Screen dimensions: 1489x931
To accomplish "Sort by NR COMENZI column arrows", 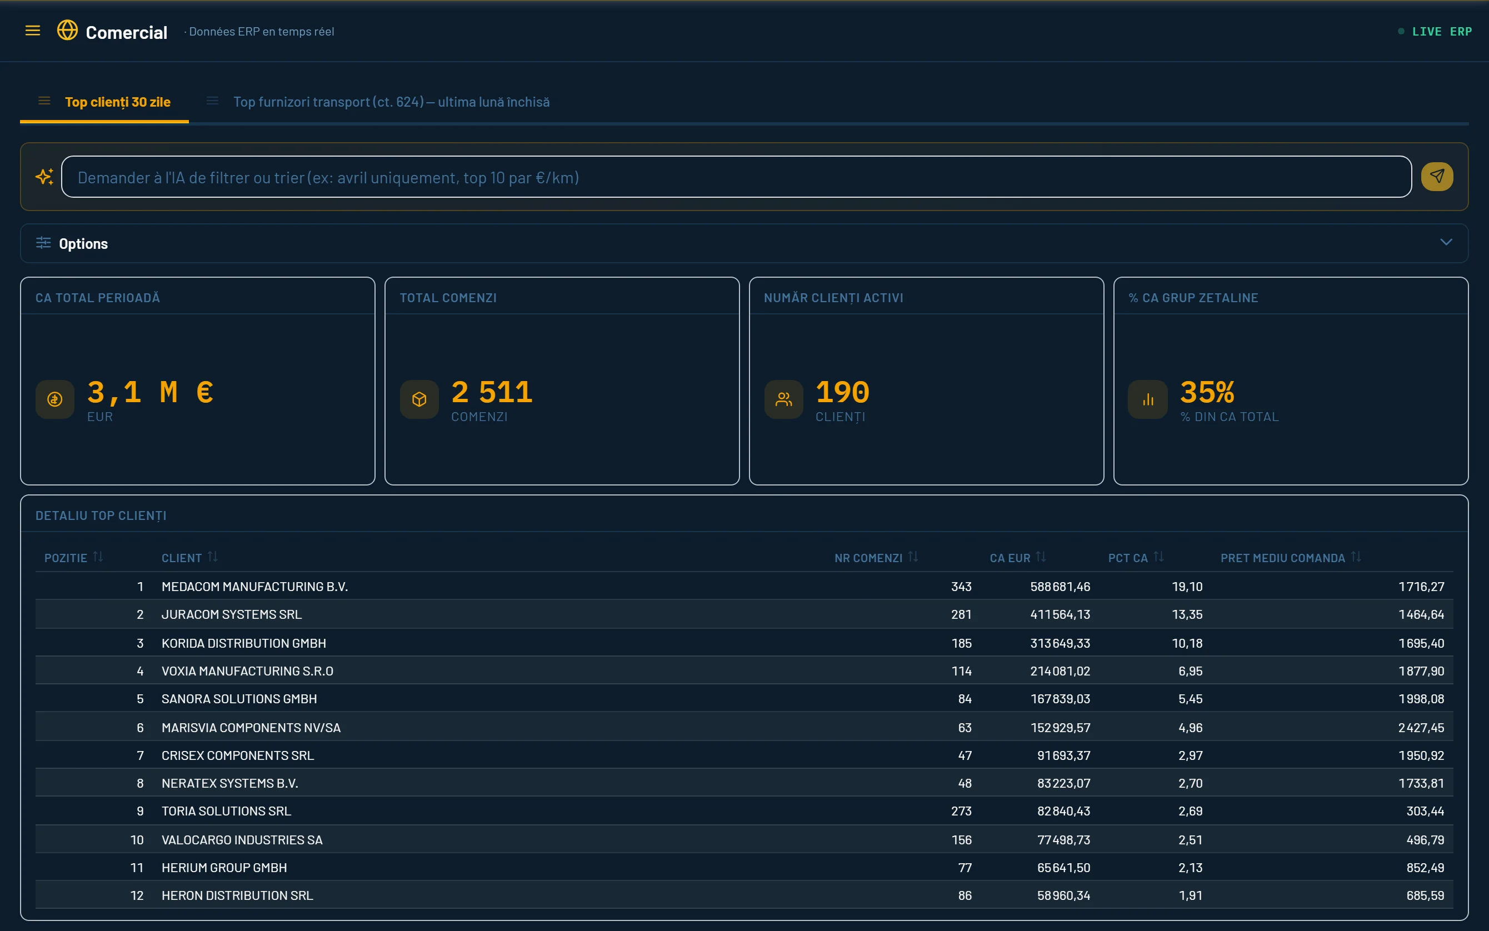I will [x=913, y=557].
